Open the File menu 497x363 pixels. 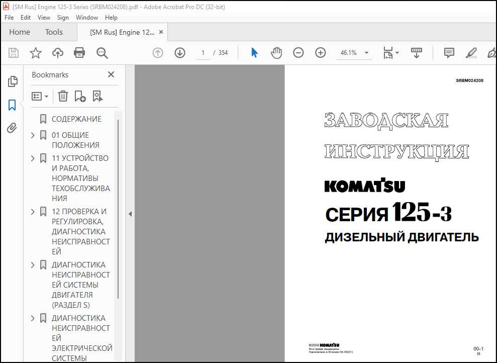pos(9,18)
